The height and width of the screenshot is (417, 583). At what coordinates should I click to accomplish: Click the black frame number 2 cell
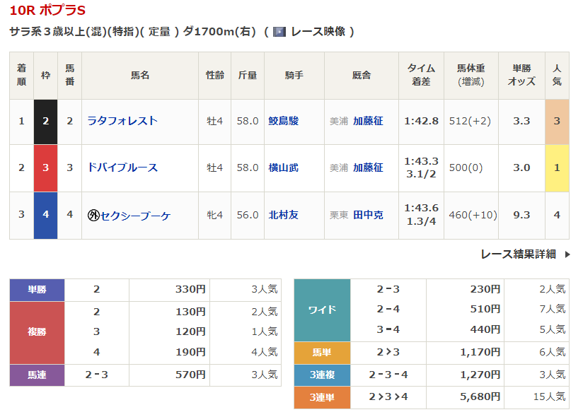[x=45, y=122]
